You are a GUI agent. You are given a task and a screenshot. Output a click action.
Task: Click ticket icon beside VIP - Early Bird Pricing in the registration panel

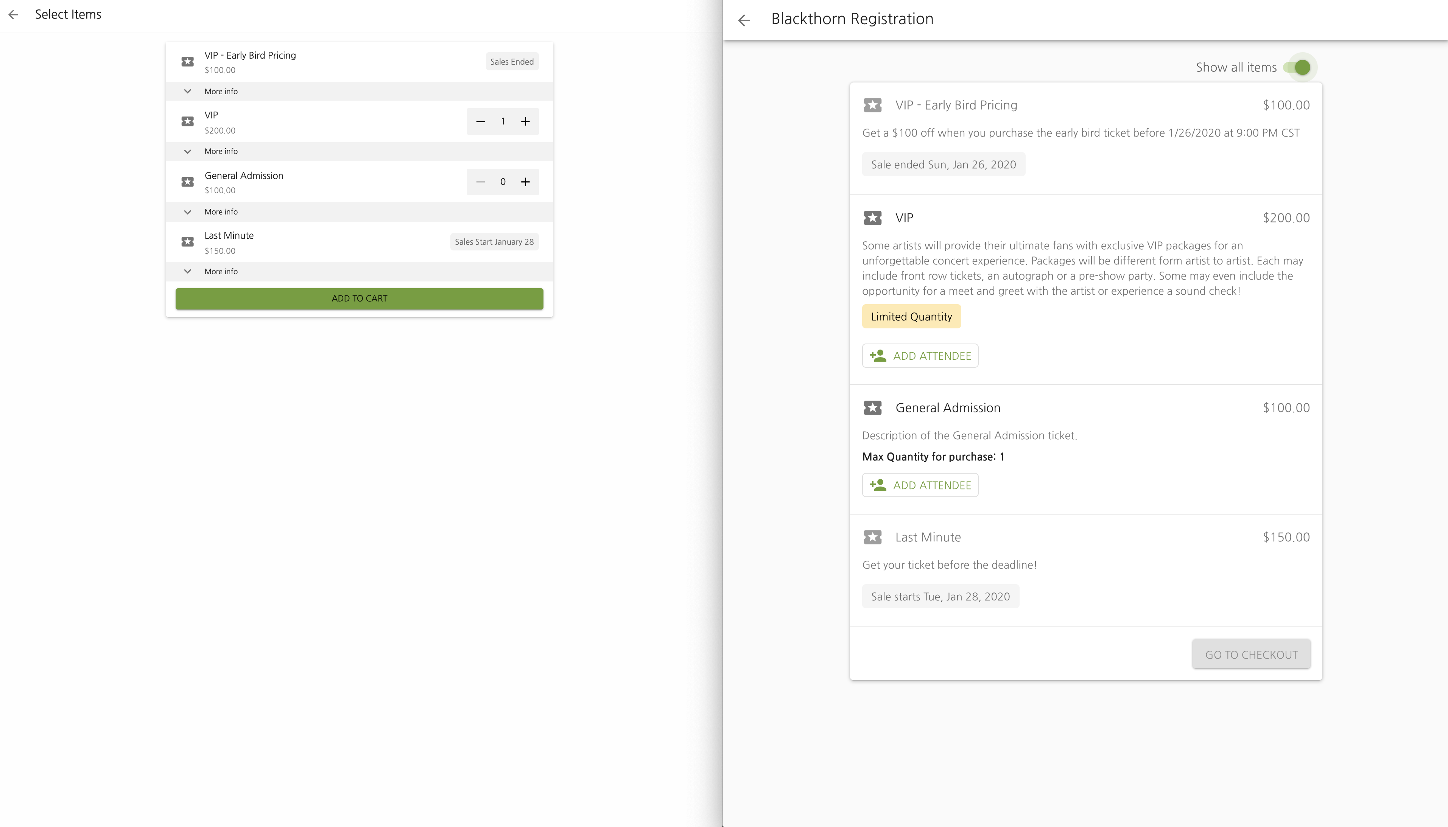tap(873, 105)
